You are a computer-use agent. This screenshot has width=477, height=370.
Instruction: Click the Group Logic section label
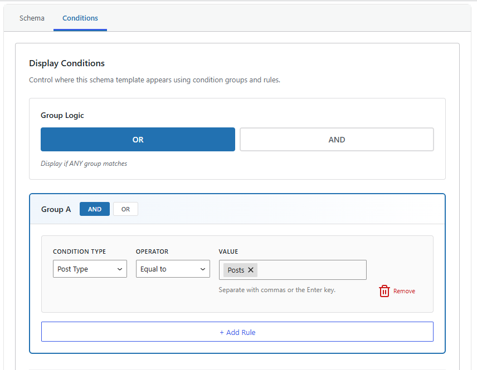tap(62, 115)
